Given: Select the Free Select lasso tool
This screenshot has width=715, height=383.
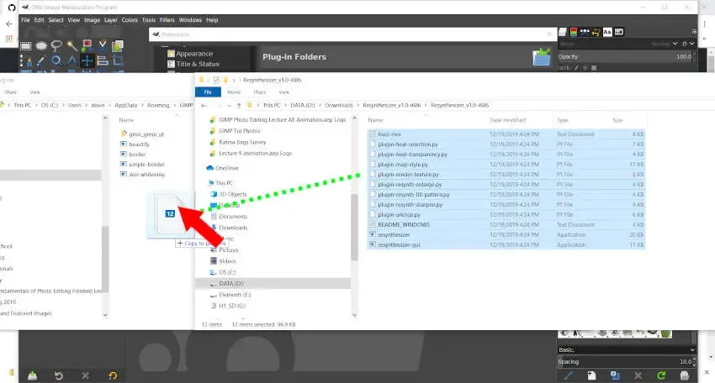Looking at the screenshot, I should point(56,46).
